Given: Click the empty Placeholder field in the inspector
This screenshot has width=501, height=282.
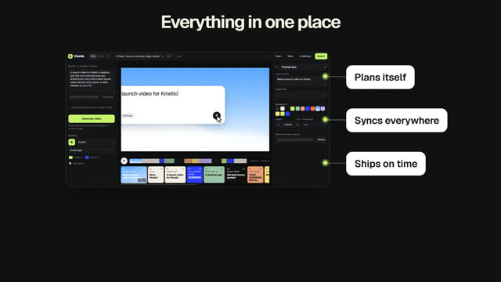Looking at the screenshot, I should (x=301, y=95).
